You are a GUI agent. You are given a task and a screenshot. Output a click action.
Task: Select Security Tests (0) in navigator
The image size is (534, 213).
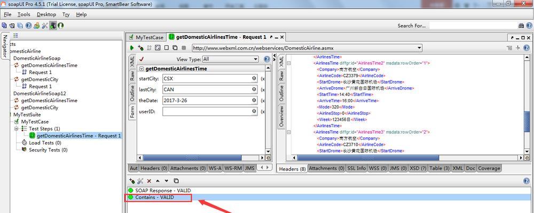[x=48, y=150]
